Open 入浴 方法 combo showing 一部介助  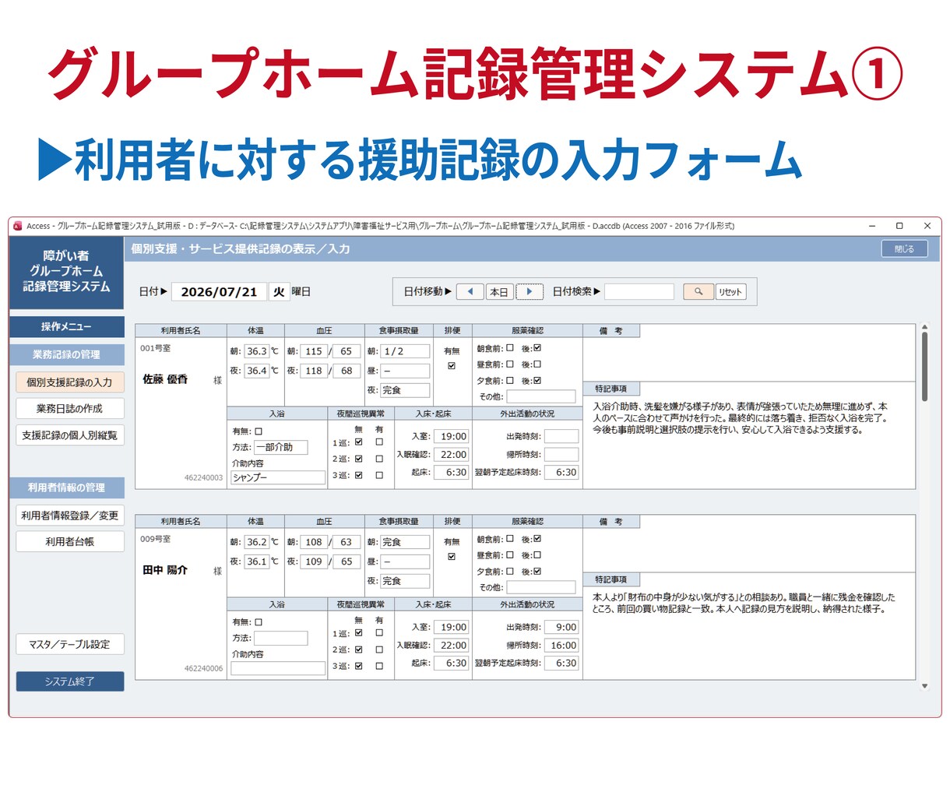(x=280, y=447)
